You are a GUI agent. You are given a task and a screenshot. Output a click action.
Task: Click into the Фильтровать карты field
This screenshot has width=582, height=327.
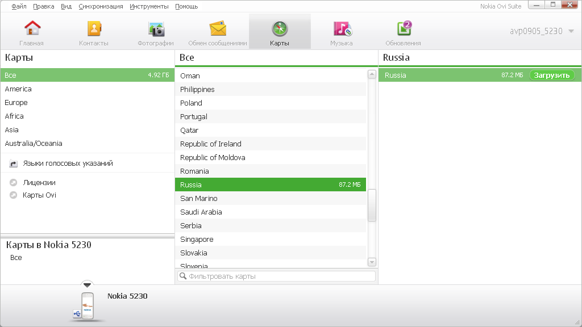277,276
